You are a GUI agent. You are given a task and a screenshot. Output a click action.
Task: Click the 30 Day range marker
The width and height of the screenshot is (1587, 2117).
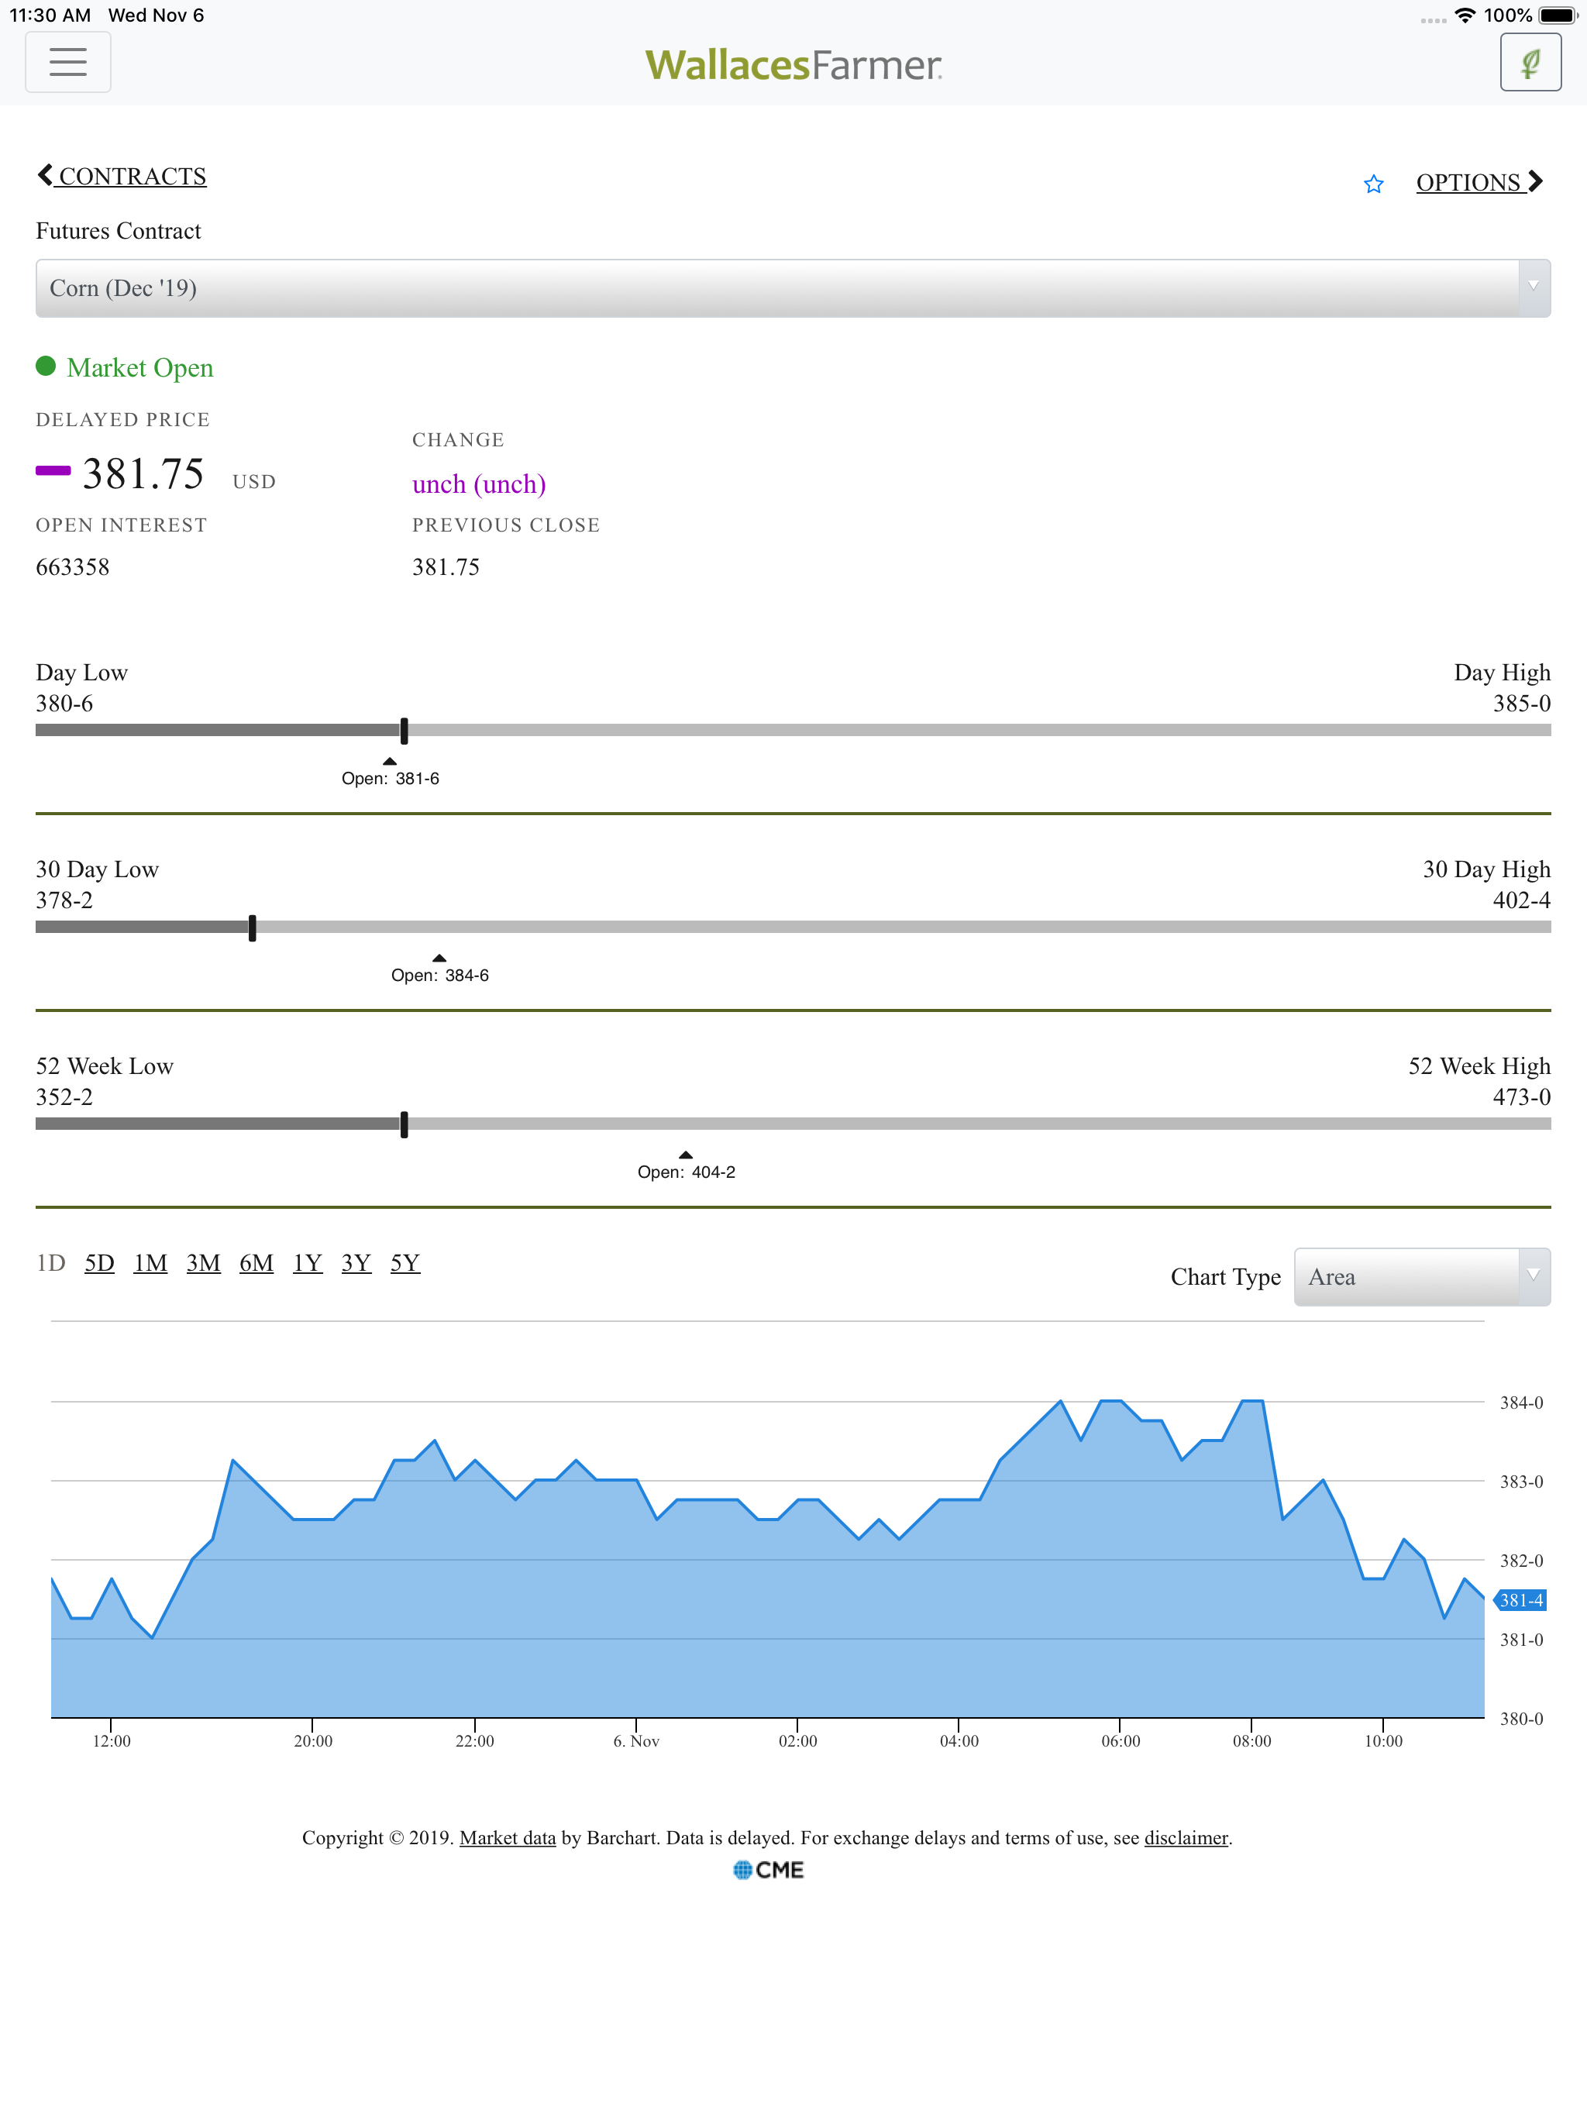pyautogui.click(x=253, y=928)
